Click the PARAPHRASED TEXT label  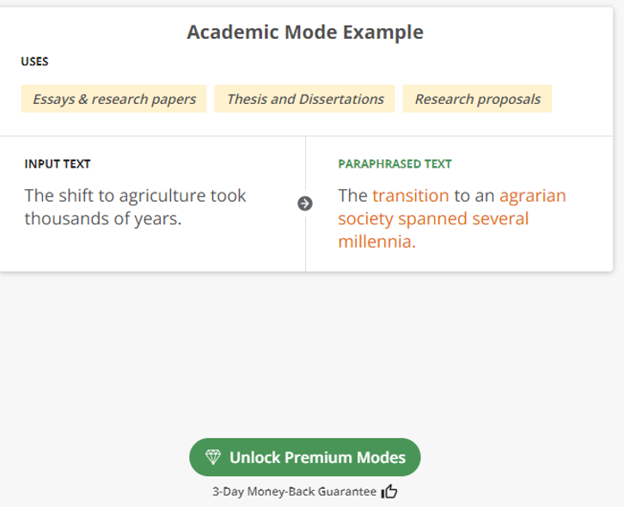(x=395, y=163)
